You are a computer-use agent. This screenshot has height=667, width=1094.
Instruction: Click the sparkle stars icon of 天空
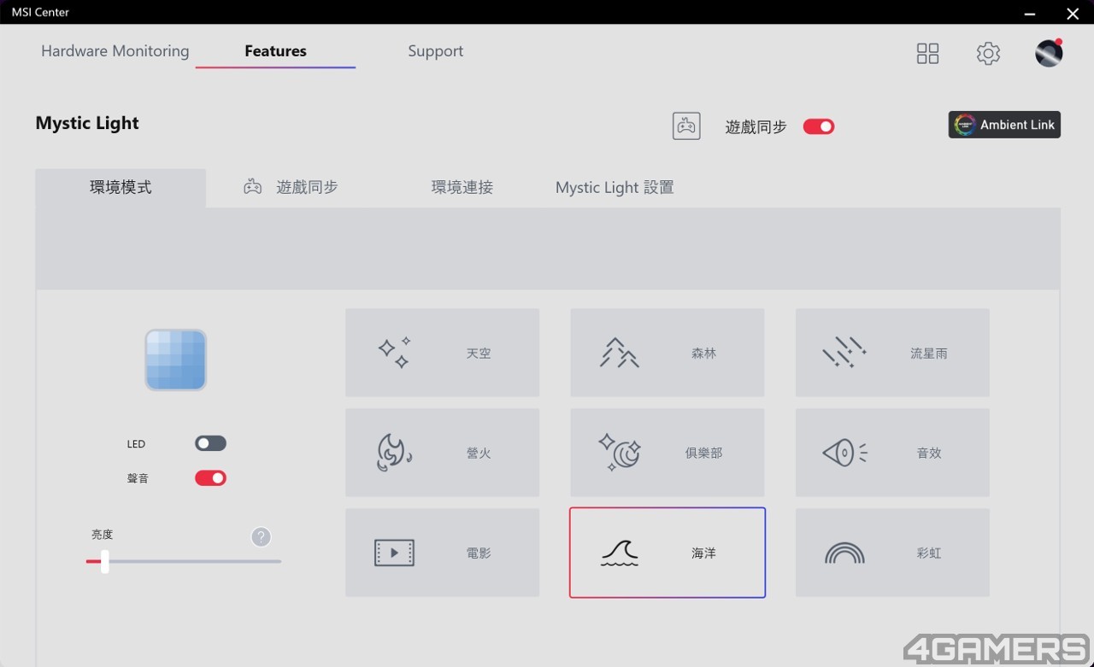point(395,353)
